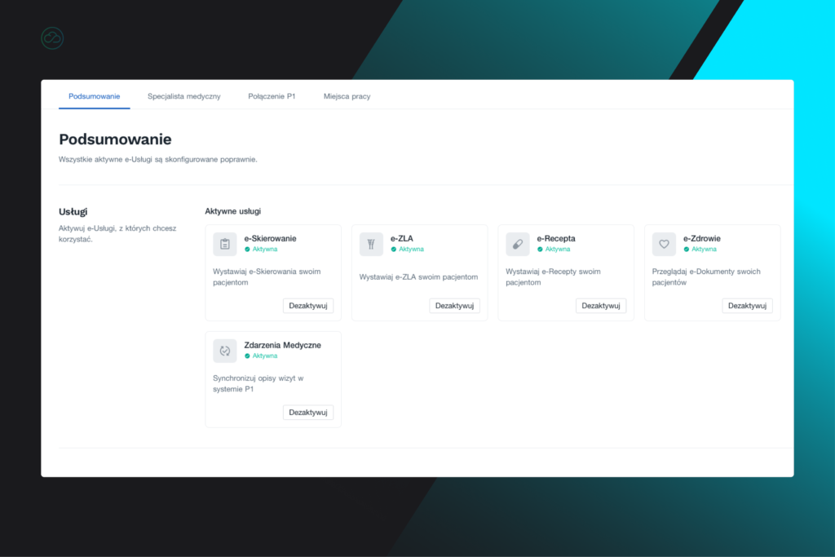
Task: Click green status dot under e-ZLA
Action: point(394,250)
